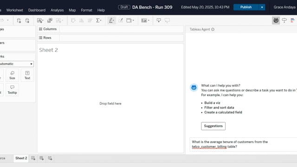Open the Redo dropdown arrow

8,20
